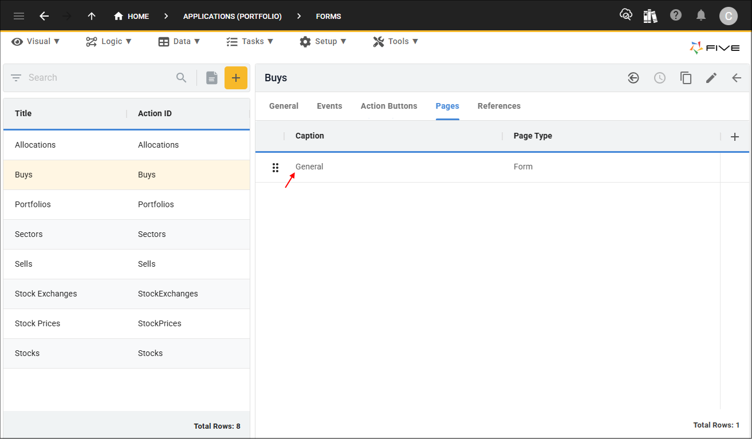
Task: Open the notifications bell
Action: (x=701, y=15)
